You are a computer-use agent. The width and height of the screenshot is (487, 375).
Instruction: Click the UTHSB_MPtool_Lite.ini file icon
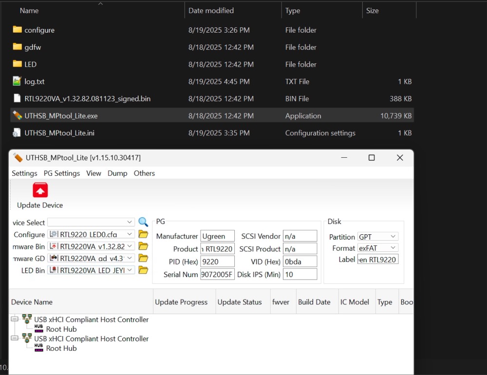click(x=17, y=132)
